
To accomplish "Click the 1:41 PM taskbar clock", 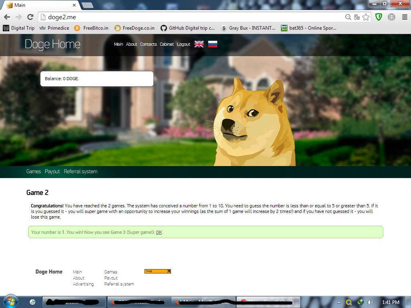I will (x=391, y=302).
